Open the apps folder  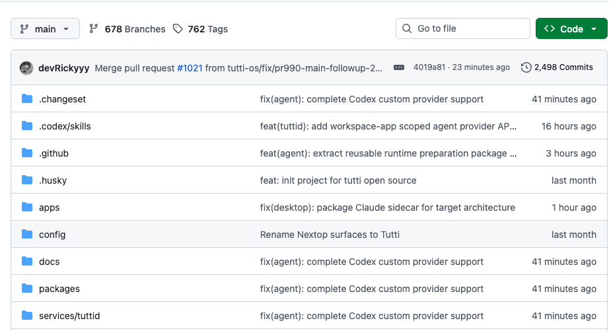[50, 208]
